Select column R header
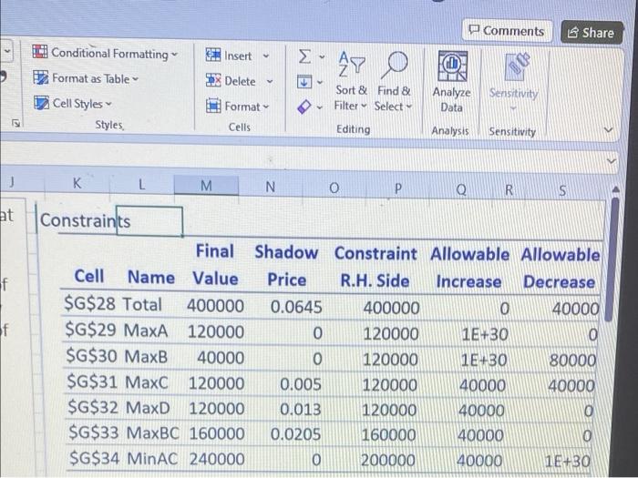Image resolution: width=638 pixels, height=478 pixels. (x=509, y=189)
